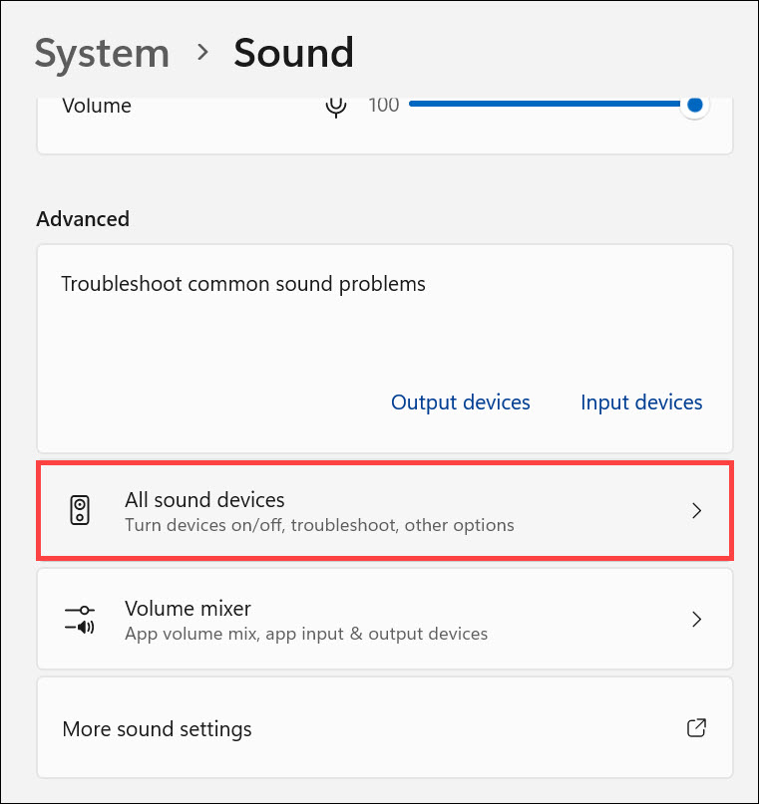This screenshot has width=759, height=804.
Task: Click the breadcrumb arrow between System and Sound
Action: tap(203, 52)
